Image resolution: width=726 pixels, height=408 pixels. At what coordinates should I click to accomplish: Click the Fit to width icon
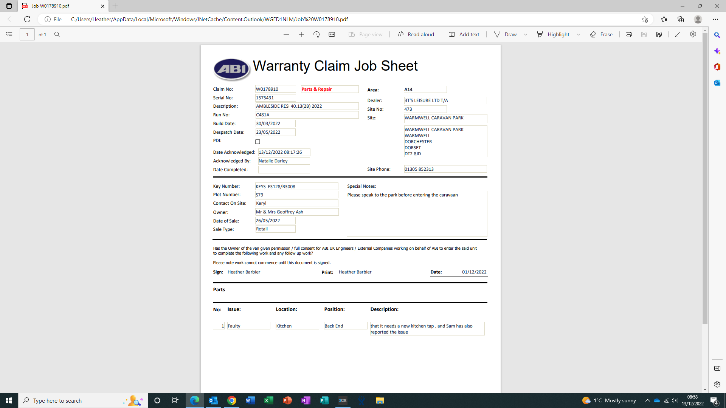(x=332, y=34)
